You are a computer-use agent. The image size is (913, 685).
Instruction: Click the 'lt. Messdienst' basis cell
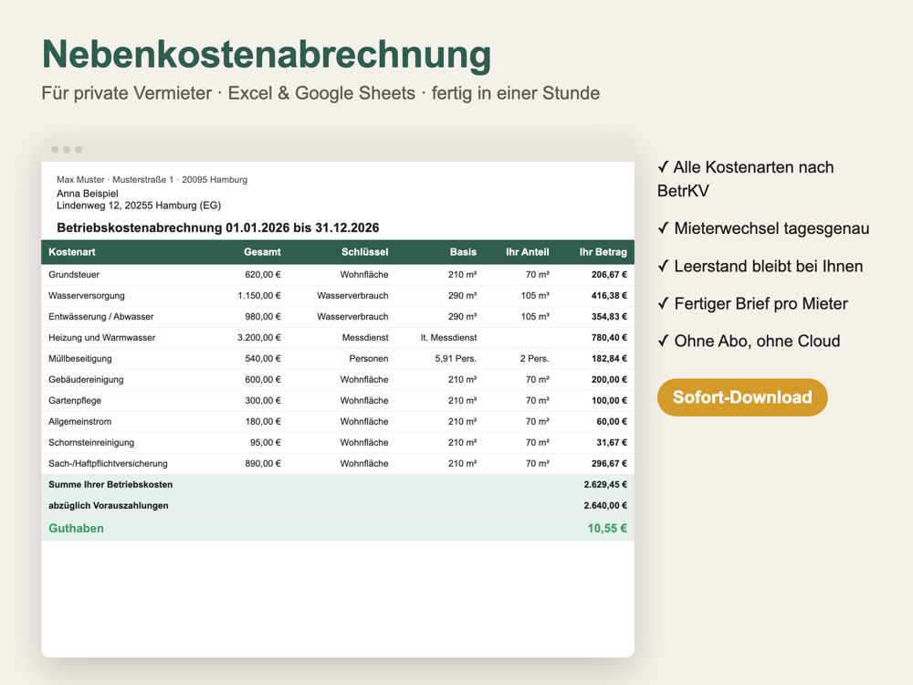click(x=448, y=337)
